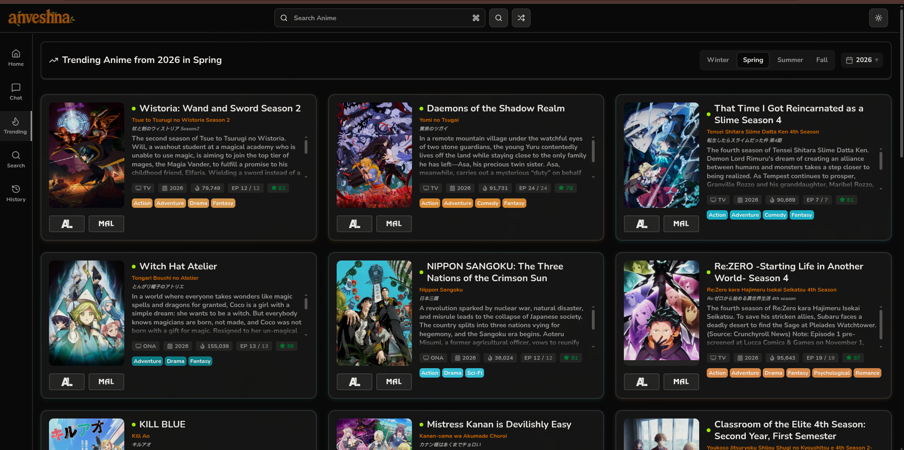Open the History sidebar item
Screen dimensions: 904x450
coord(16,193)
